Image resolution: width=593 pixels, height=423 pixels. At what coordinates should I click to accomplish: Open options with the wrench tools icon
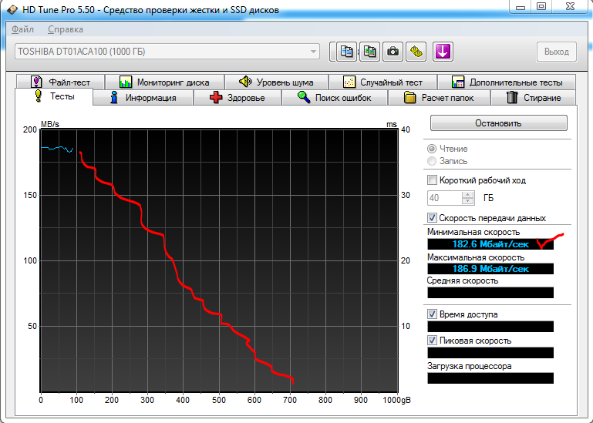click(416, 52)
